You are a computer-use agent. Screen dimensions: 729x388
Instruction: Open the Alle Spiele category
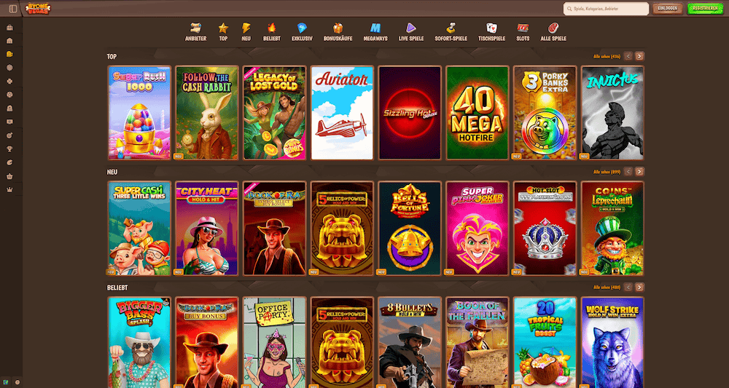coord(553,32)
